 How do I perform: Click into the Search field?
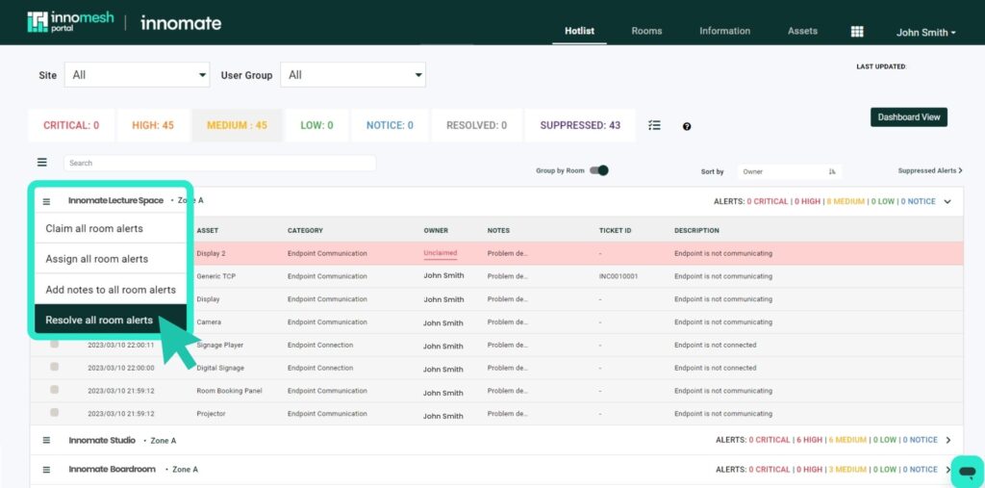pos(220,163)
